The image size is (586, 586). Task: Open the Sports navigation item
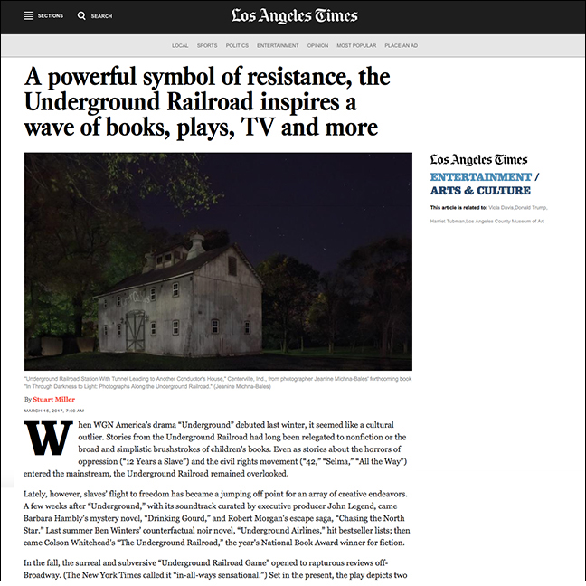207,45
